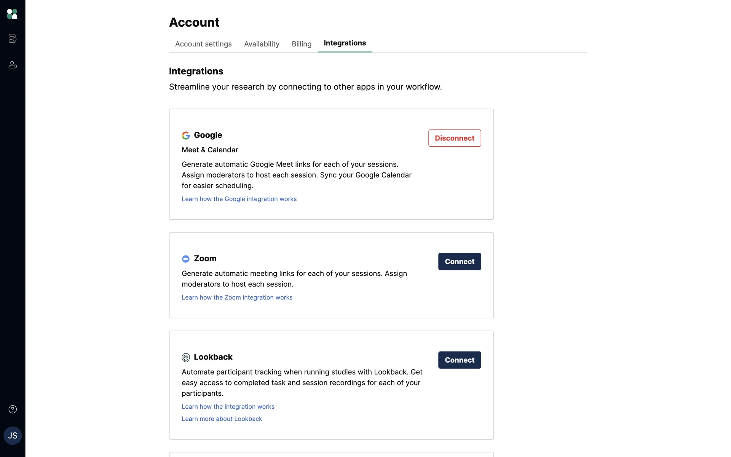Viewport: 731px width, 457px height.
Task: Switch to the Availability tab
Action: (x=262, y=44)
